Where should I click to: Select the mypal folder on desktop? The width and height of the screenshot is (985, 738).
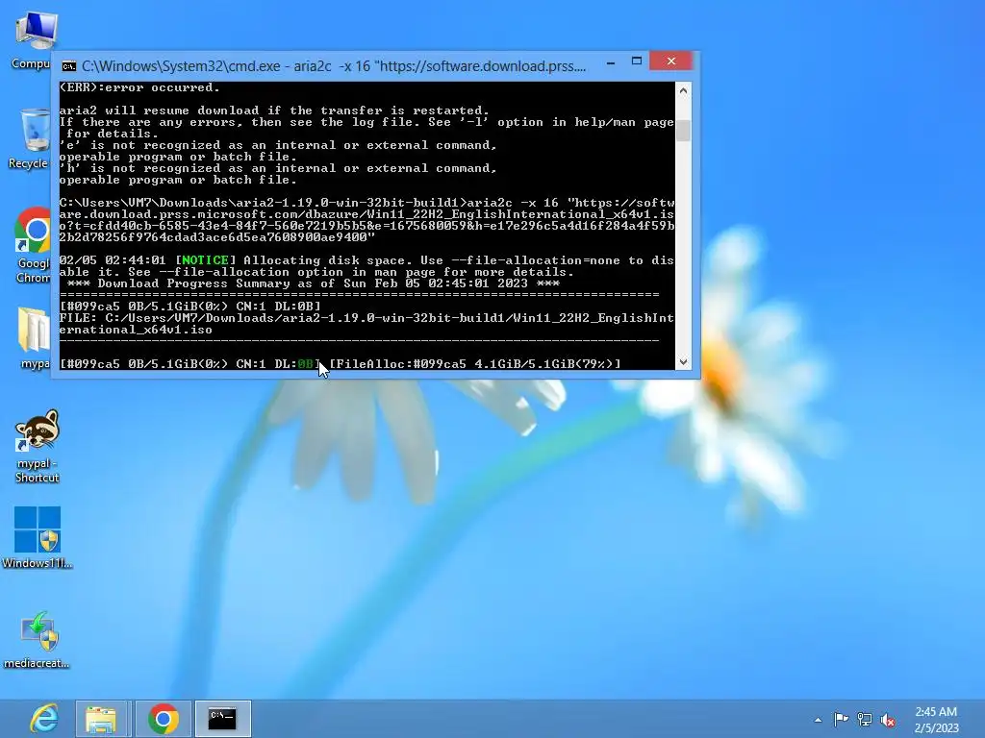(x=34, y=337)
